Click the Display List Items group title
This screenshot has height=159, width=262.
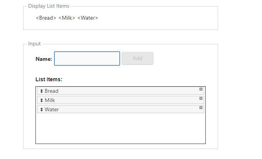(49, 6)
